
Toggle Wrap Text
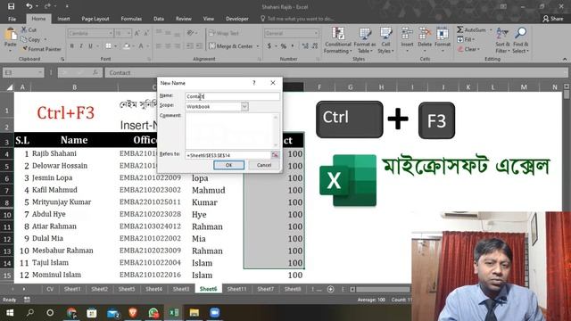(224, 33)
